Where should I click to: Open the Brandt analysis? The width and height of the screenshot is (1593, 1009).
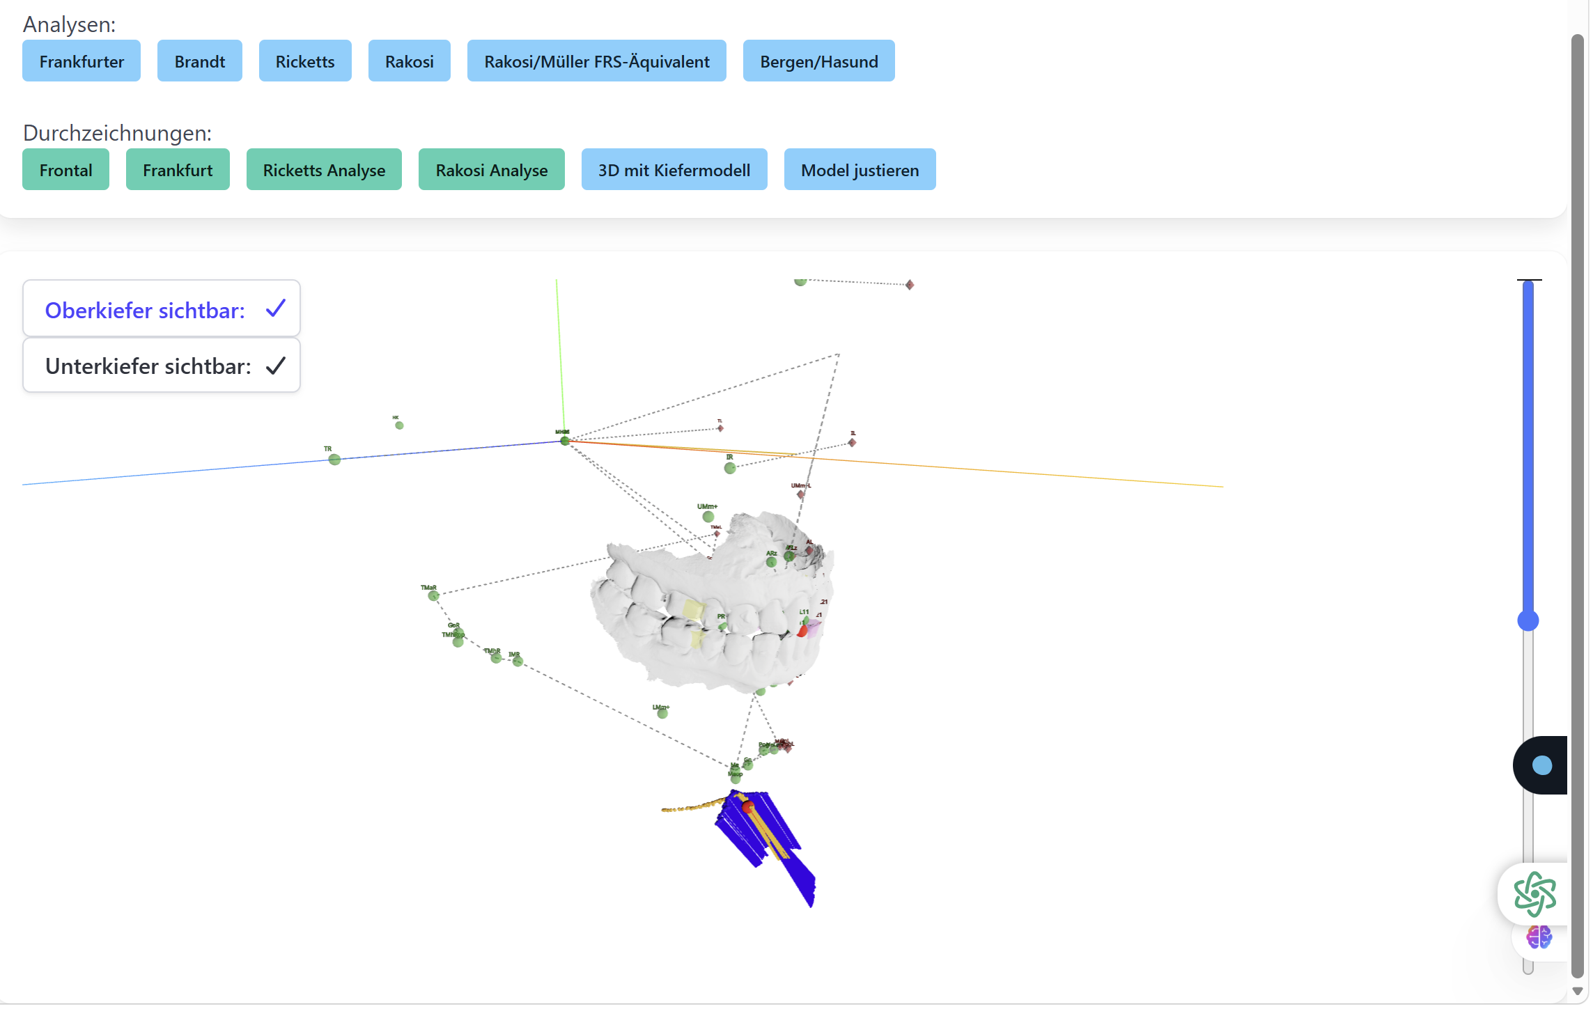[199, 61]
